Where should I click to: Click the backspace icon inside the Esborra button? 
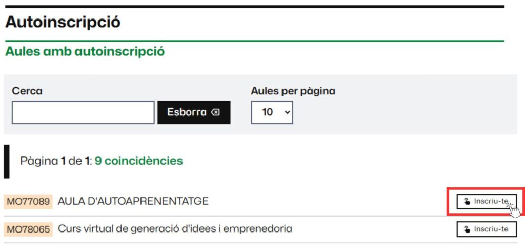point(215,112)
